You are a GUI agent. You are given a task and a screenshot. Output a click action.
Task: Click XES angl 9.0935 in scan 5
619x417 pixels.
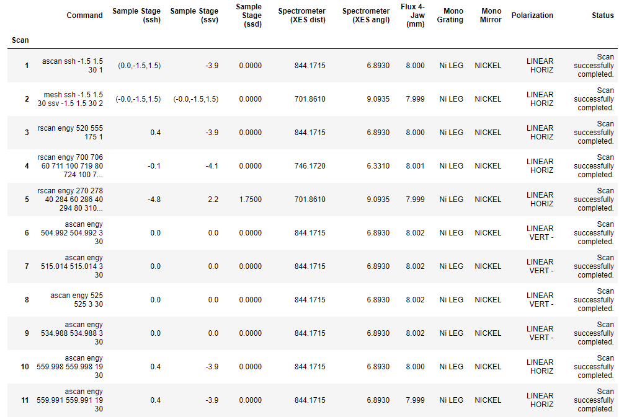click(378, 200)
